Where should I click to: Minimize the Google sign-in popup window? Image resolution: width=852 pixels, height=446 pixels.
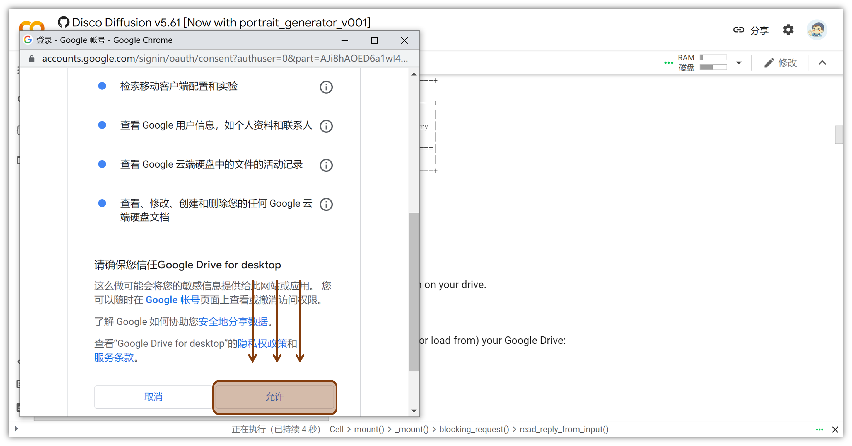[345, 40]
